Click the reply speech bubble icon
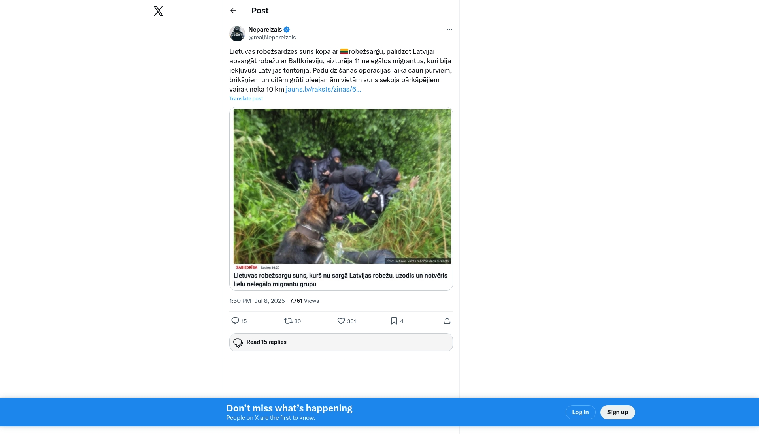759x434 pixels. (x=235, y=321)
